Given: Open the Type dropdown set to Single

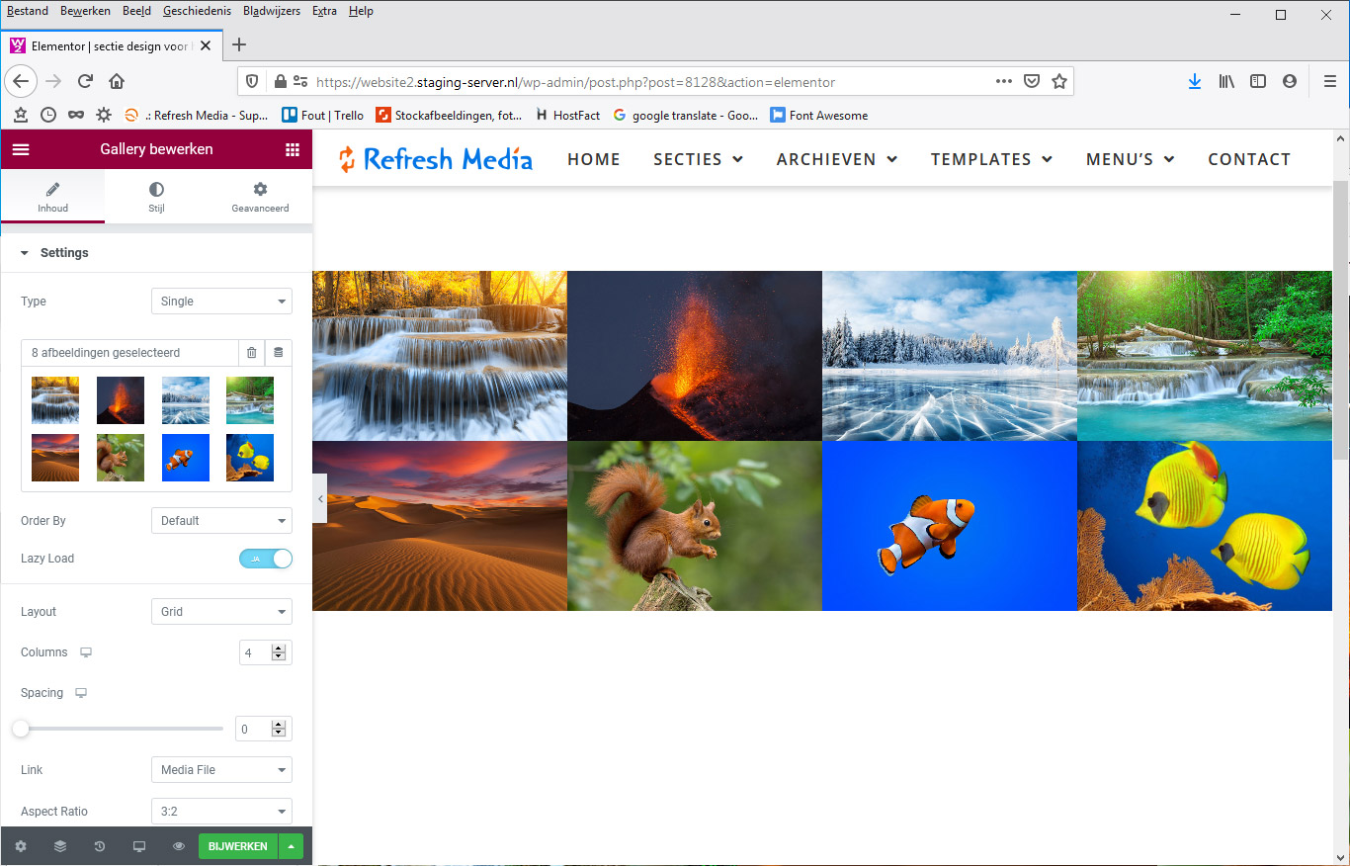Looking at the screenshot, I should click(x=221, y=302).
